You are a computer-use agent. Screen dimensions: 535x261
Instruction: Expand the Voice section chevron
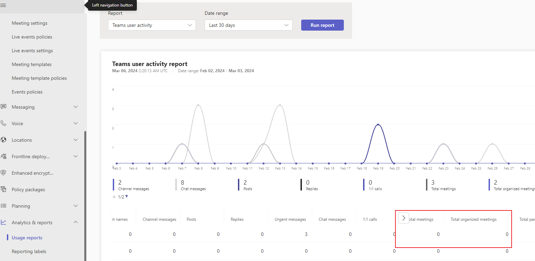pos(76,123)
